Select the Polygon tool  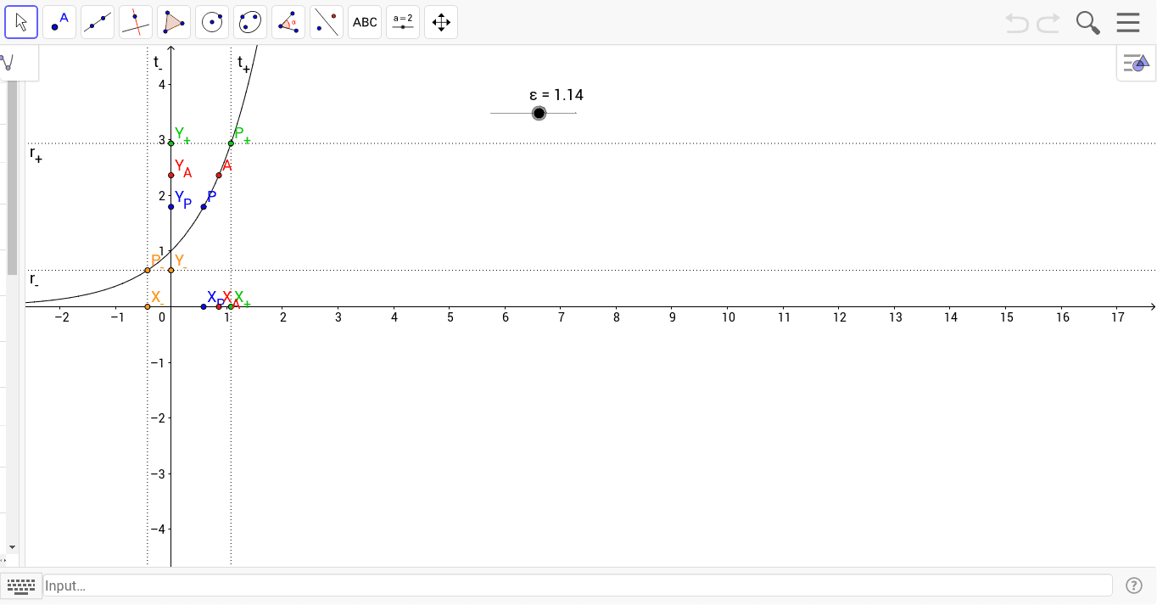click(174, 22)
